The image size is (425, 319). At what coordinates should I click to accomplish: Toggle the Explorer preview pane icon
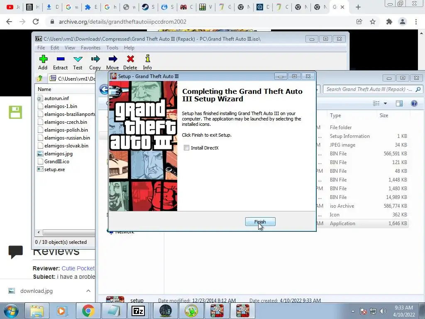click(399, 103)
